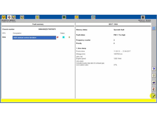Viewport: 157px width, 118px height.
Task: Click the red status icon for fault 3004
Action: (x=58, y=37)
